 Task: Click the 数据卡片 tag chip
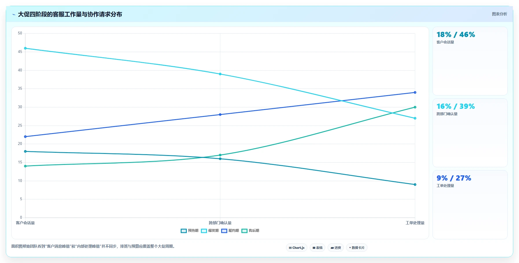point(357,248)
